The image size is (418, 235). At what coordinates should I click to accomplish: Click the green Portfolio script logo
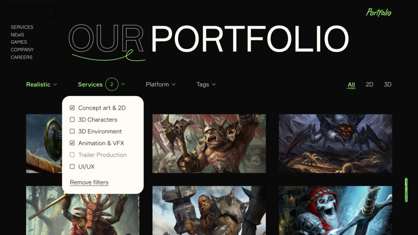point(378,12)
